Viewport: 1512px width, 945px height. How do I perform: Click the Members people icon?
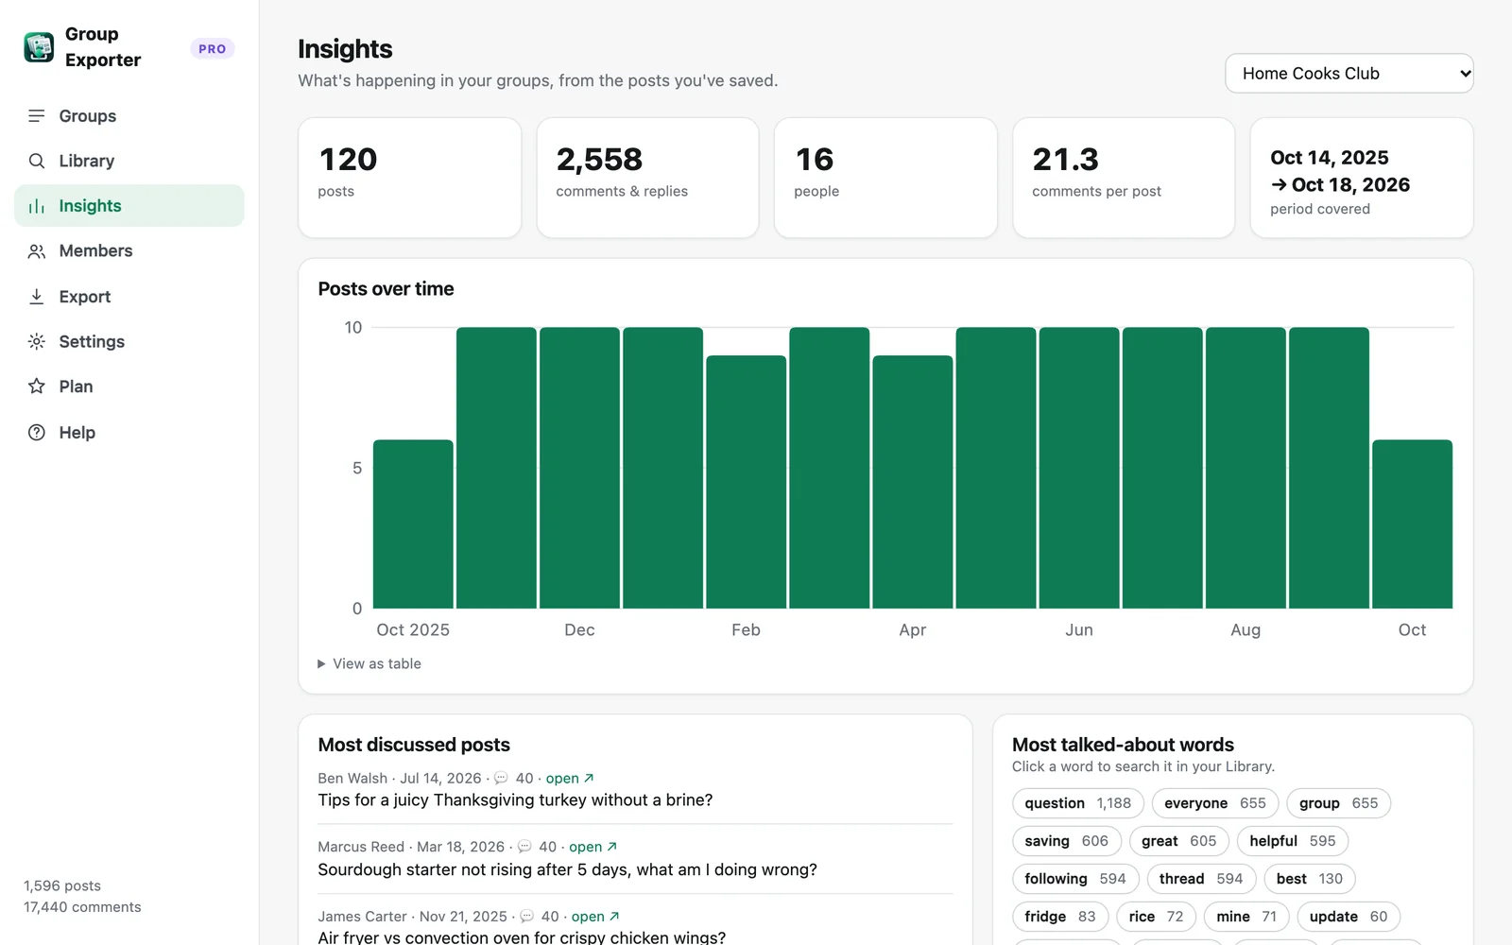pos(37,251)
